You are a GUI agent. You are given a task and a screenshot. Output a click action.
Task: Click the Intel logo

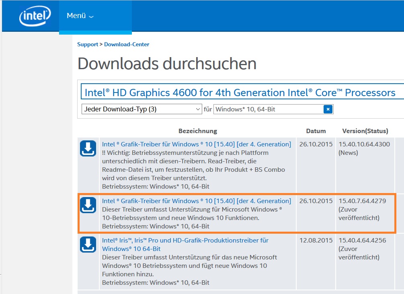pos(35,16)
